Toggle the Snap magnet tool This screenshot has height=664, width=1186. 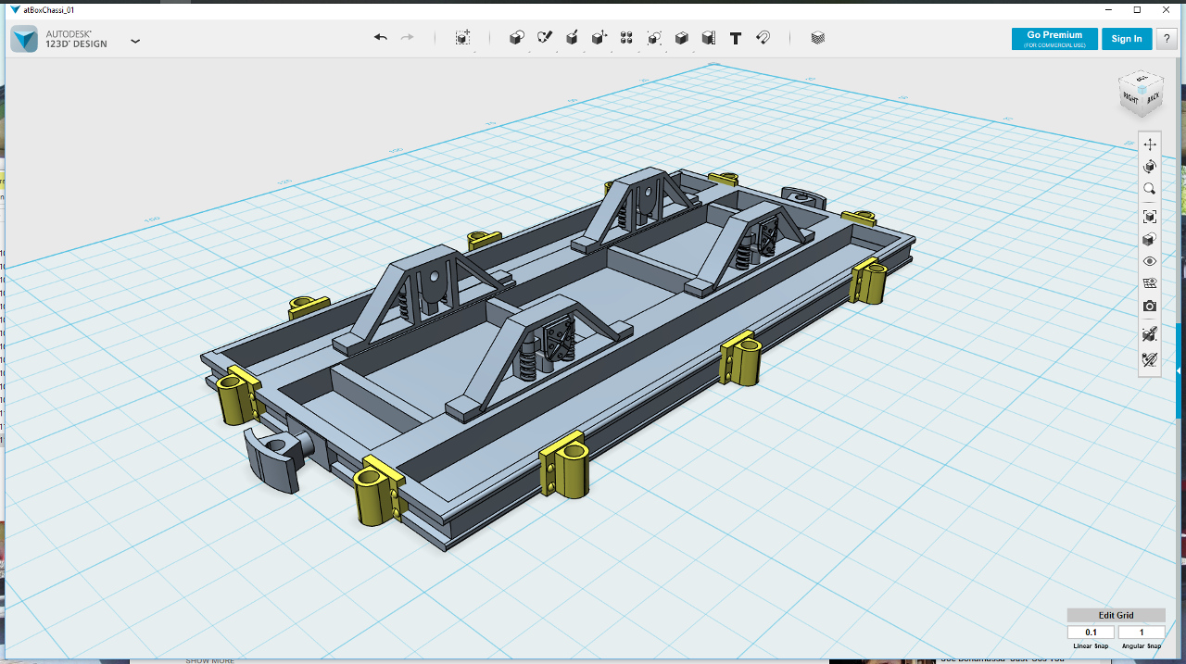tap(763, 38)
